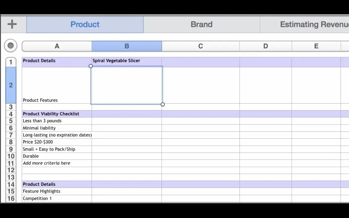This screenshot has height=218, width=349.
Task: Select column A header
Action: pyautogui.click(x=57, y=46)
